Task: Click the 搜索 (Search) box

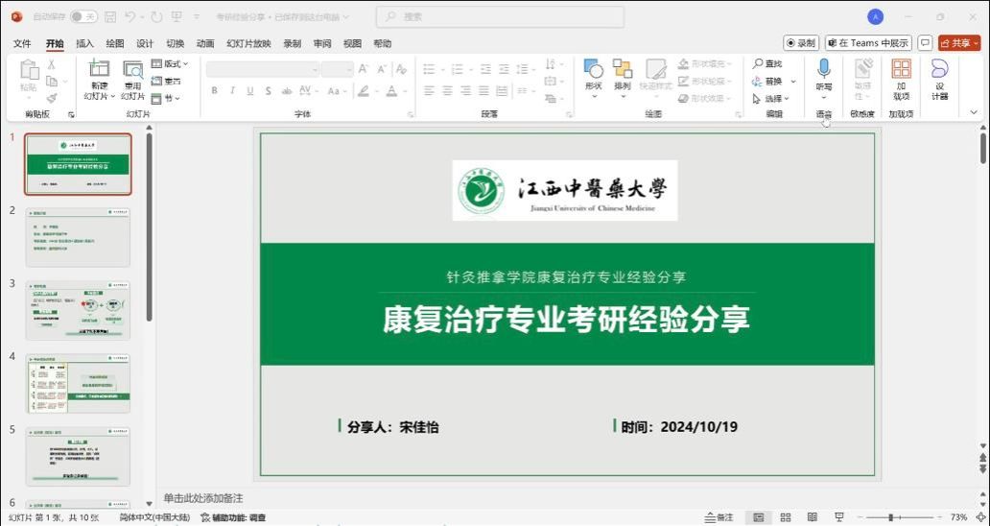Action: (x=500, y=17)
